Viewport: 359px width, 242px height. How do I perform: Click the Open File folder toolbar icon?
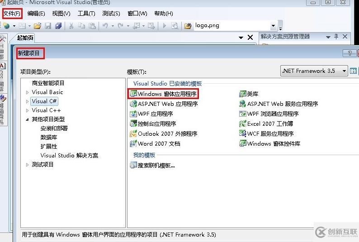tap(38, 26)
